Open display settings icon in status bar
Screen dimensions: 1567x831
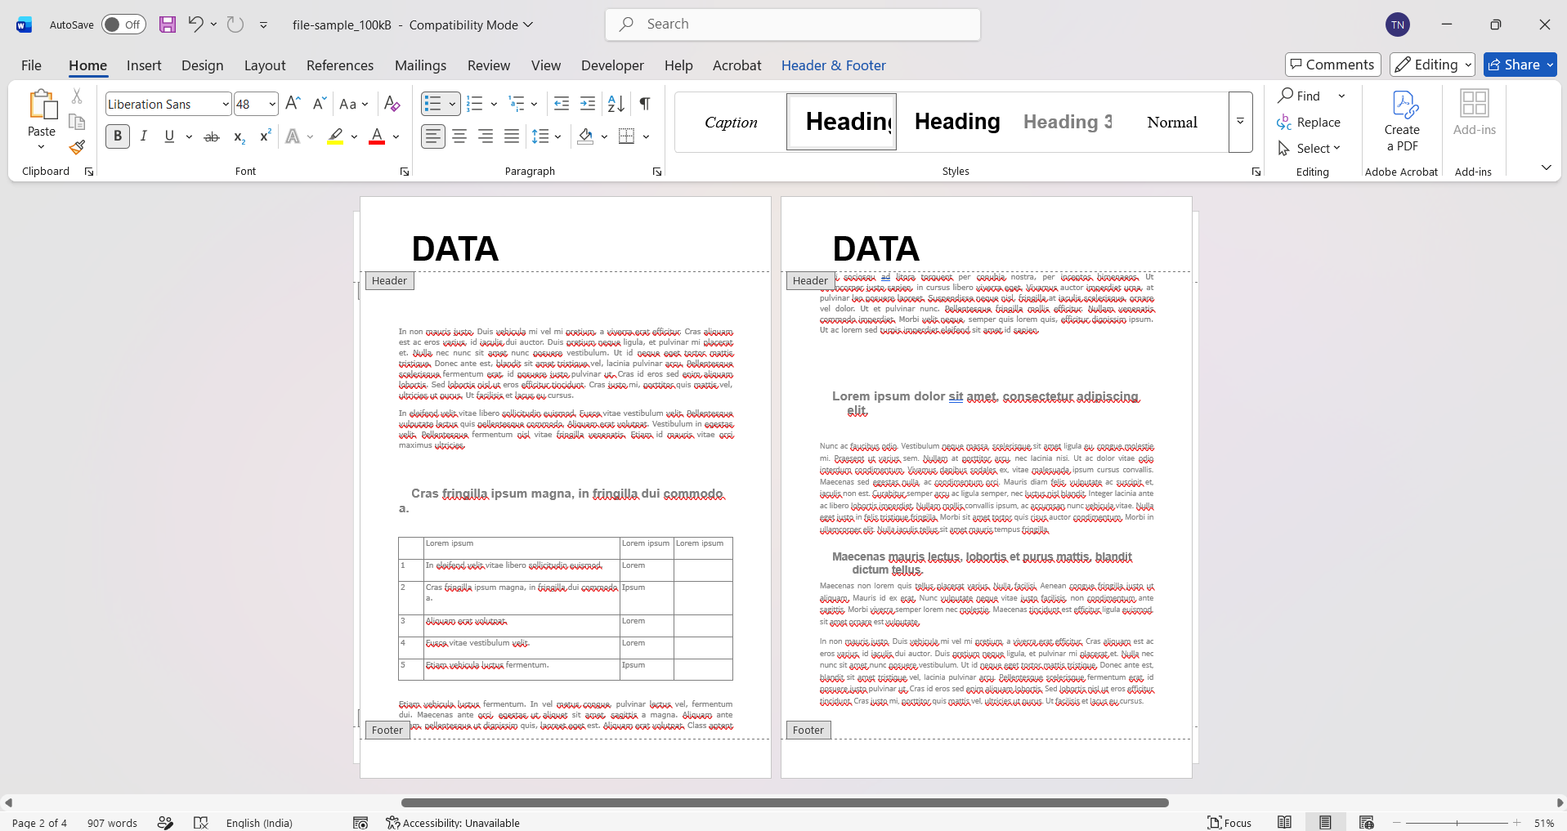[360, 822]
